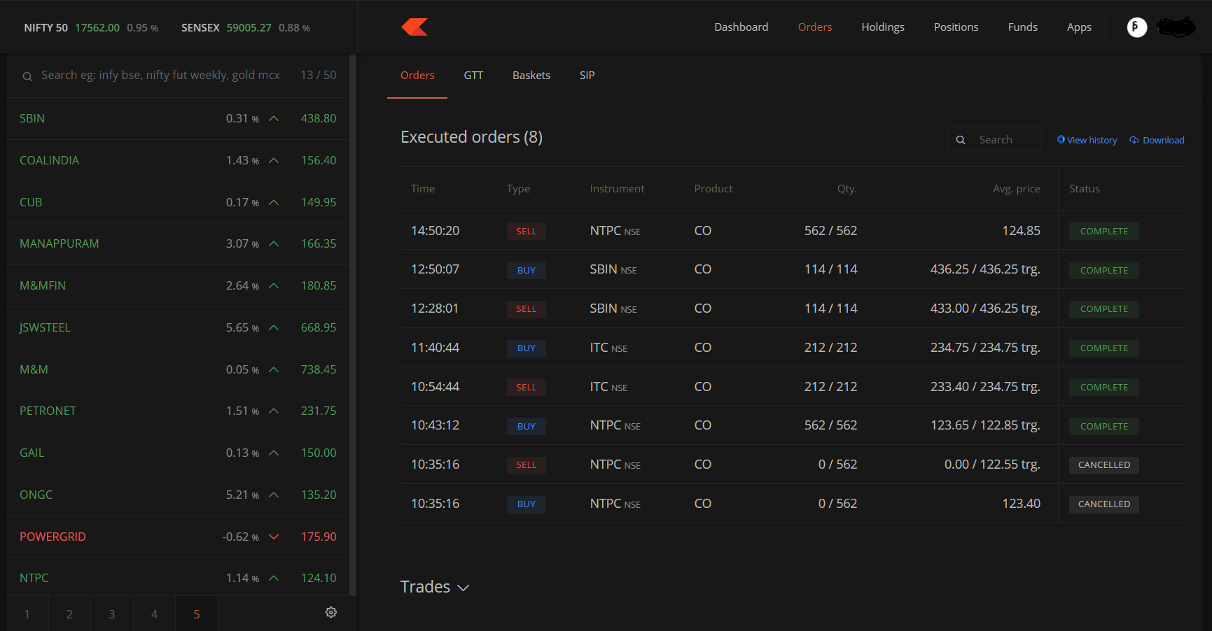Click the down arrow next to POWERGRID
Image resolution: width=1212 pixels, height=631 pixels.
pos(274,537)
